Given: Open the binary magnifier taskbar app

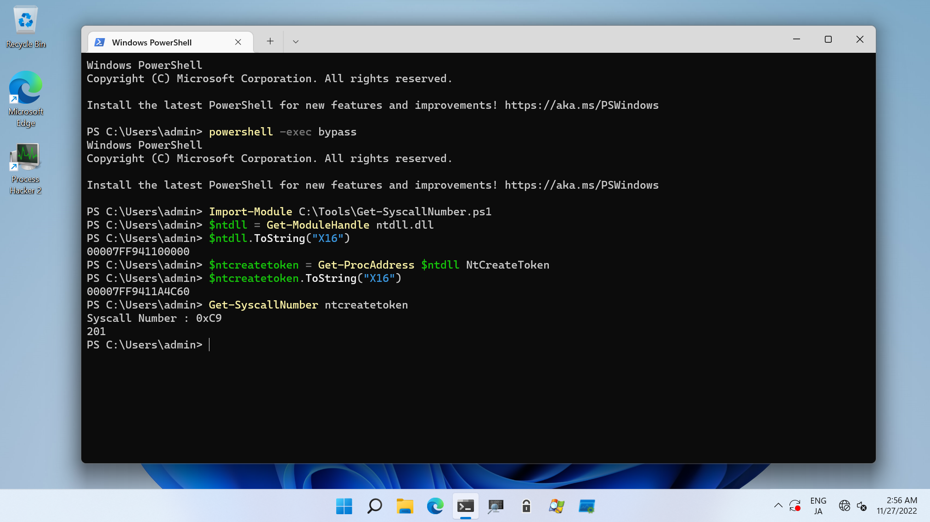Looking at the screenshot, I should 496,506.
